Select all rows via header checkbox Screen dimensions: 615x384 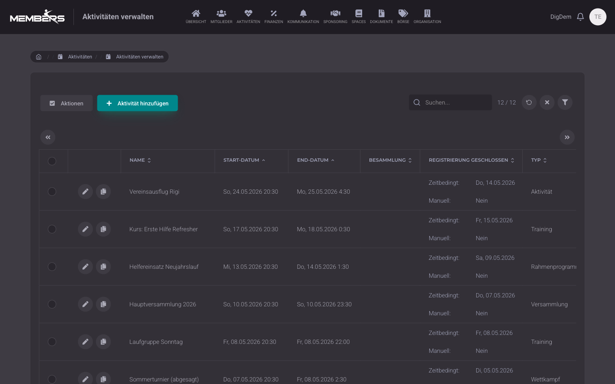[x=52, y=161]
